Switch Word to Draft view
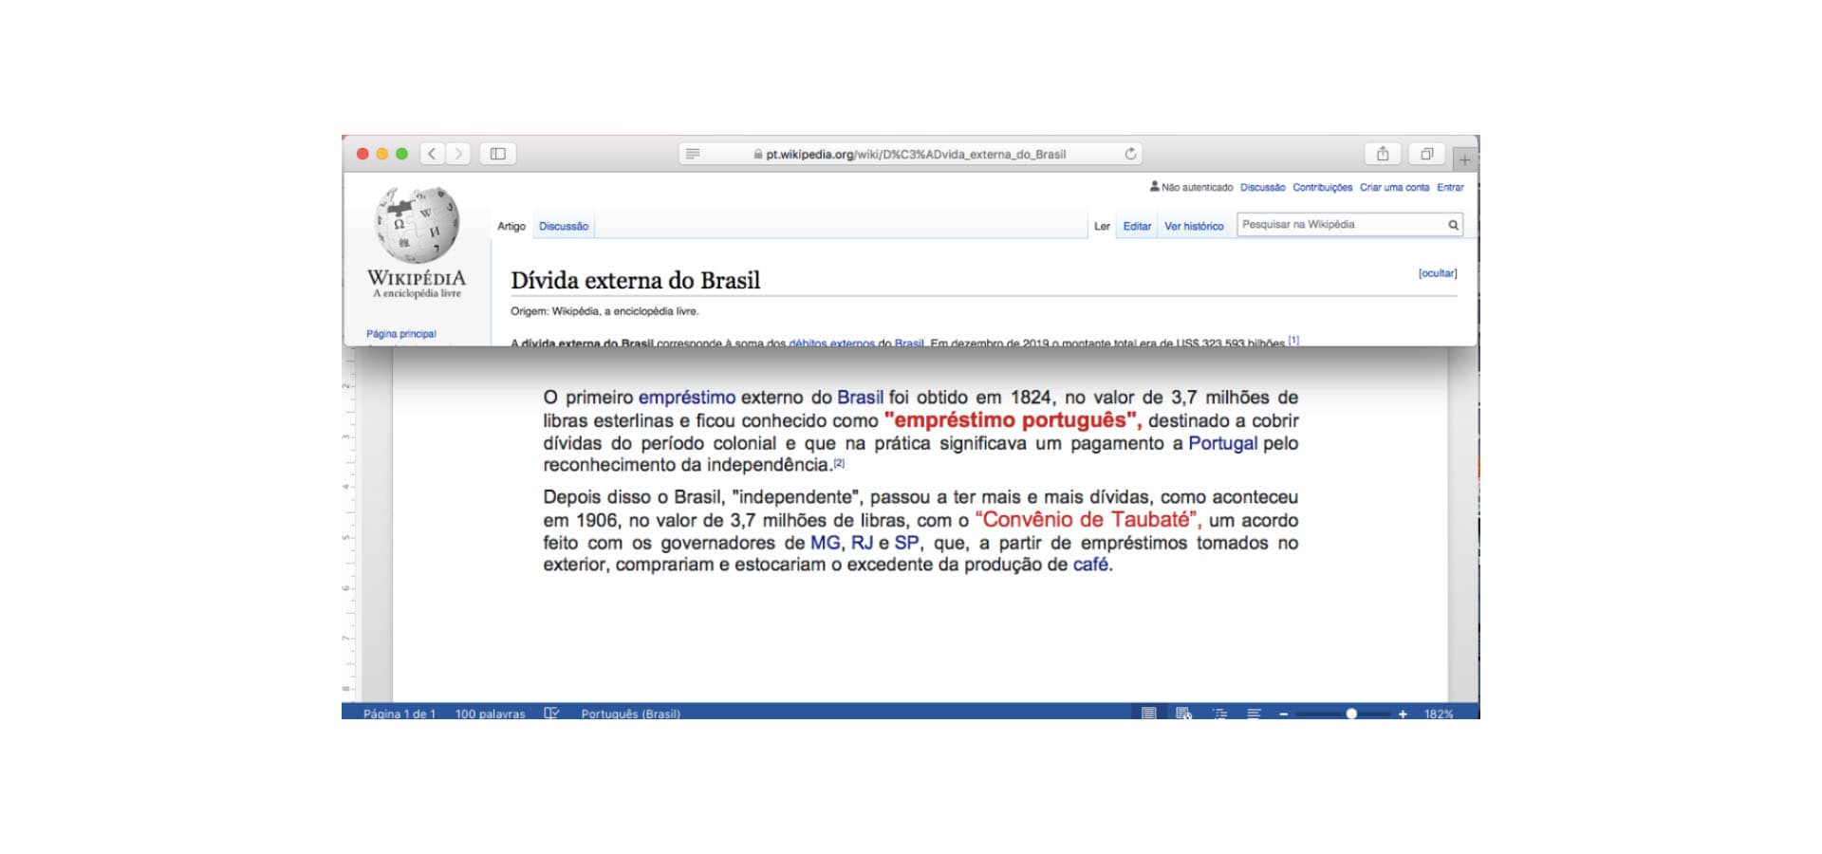 pos(1254,714)
